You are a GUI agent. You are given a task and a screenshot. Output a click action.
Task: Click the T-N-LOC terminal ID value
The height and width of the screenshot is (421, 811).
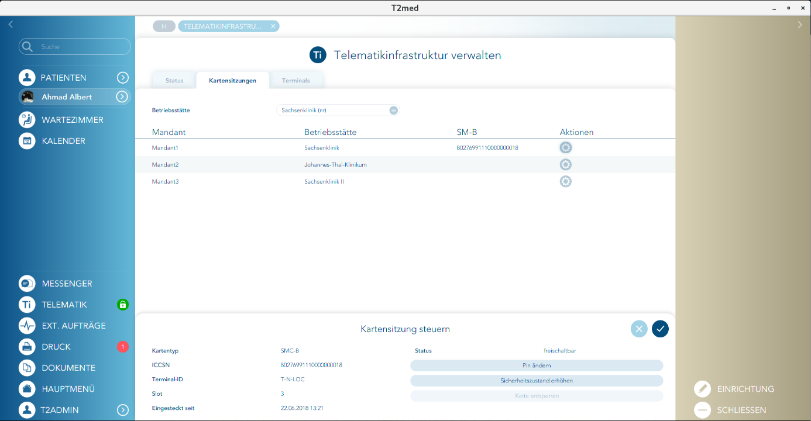pos(293,379)
